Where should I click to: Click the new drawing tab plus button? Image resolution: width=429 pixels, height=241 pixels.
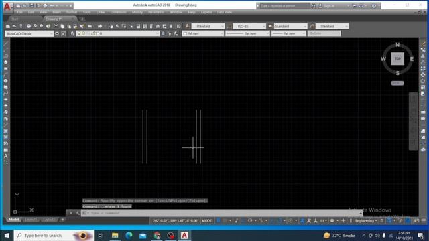click(82, 19)
